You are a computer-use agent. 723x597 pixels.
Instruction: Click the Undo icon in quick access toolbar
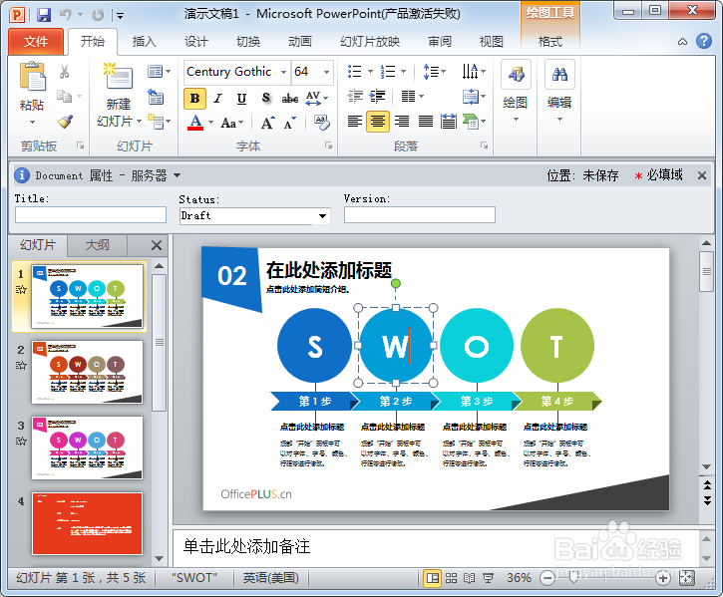point(65,15)
